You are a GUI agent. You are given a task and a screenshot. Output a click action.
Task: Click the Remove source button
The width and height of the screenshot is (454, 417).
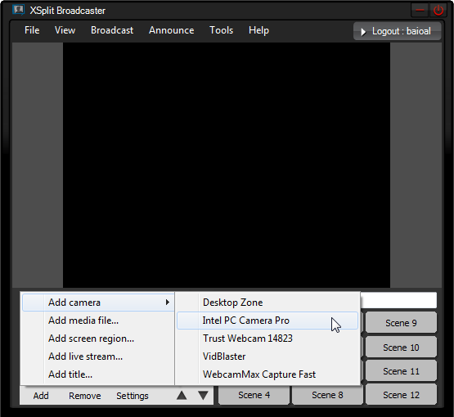point(84,396)
